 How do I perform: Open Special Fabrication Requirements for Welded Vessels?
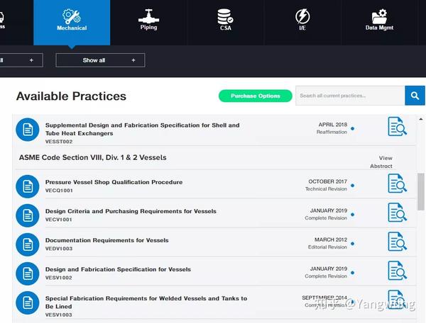click(x=146, y=299)
